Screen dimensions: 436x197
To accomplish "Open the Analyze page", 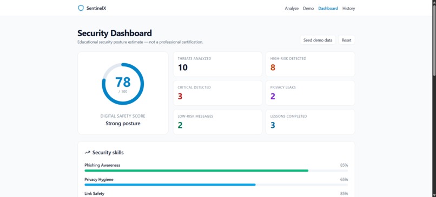I will click(292, 8).
